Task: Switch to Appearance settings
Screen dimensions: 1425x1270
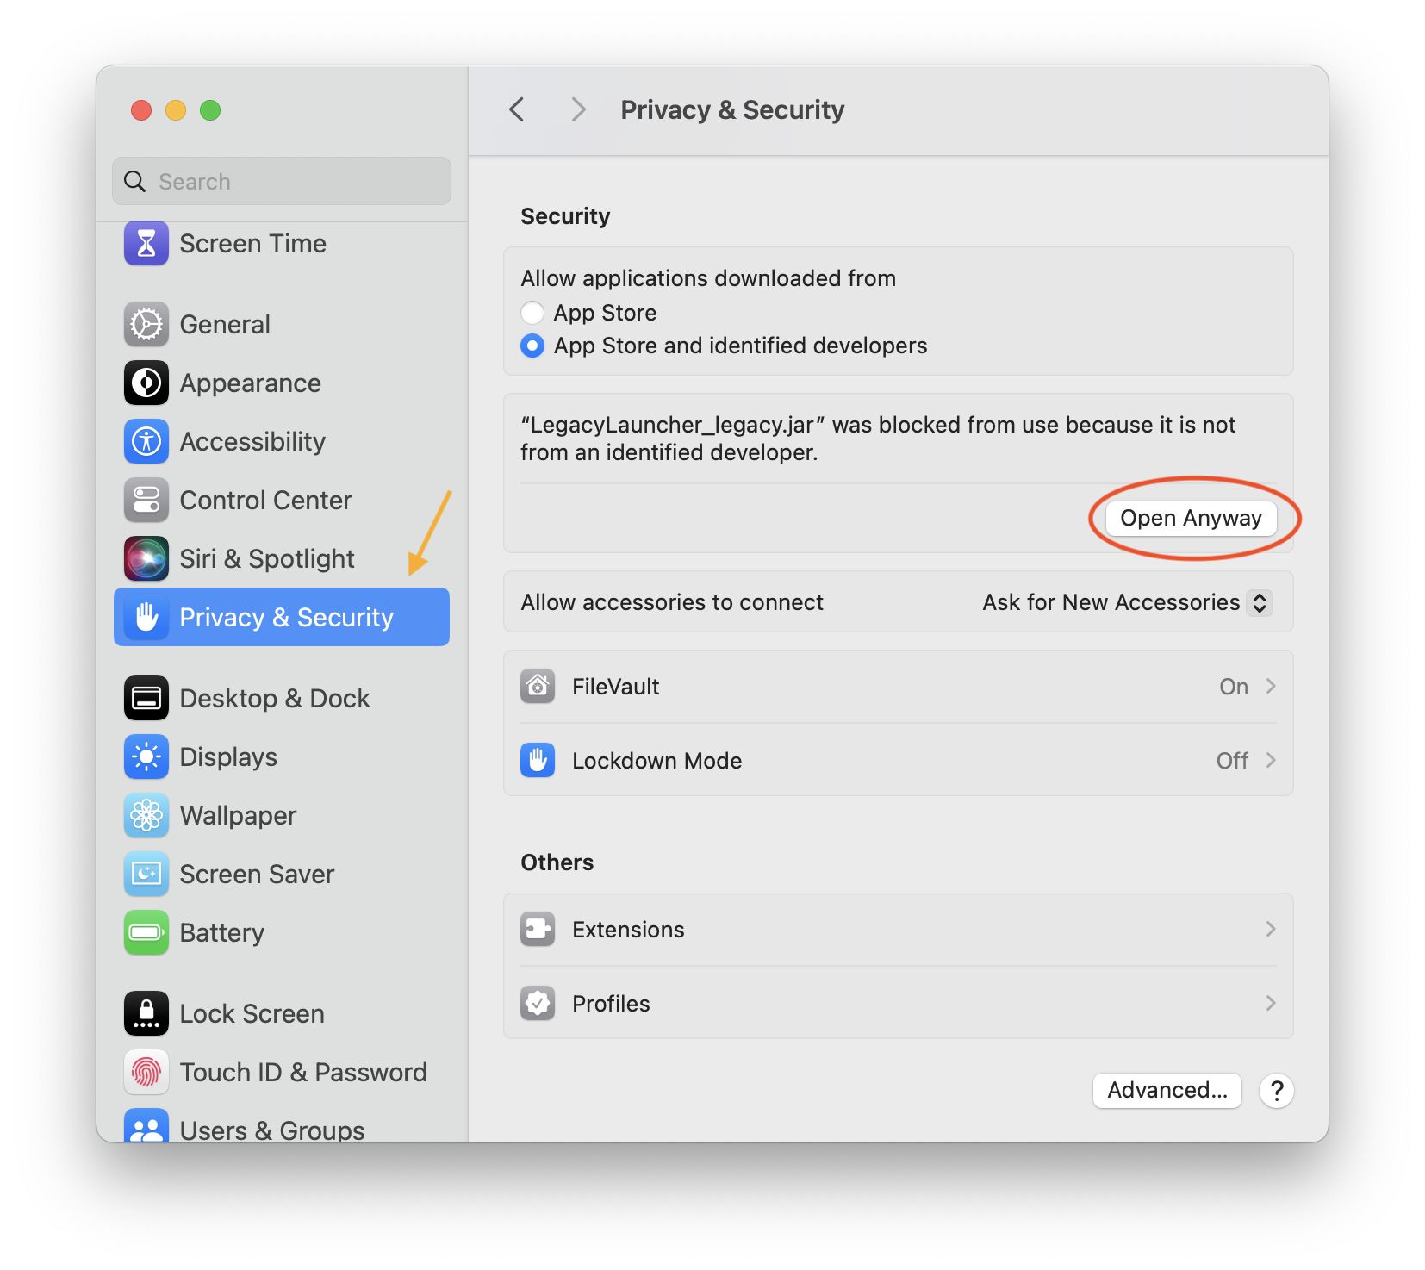Action: (x=282, y=383)
